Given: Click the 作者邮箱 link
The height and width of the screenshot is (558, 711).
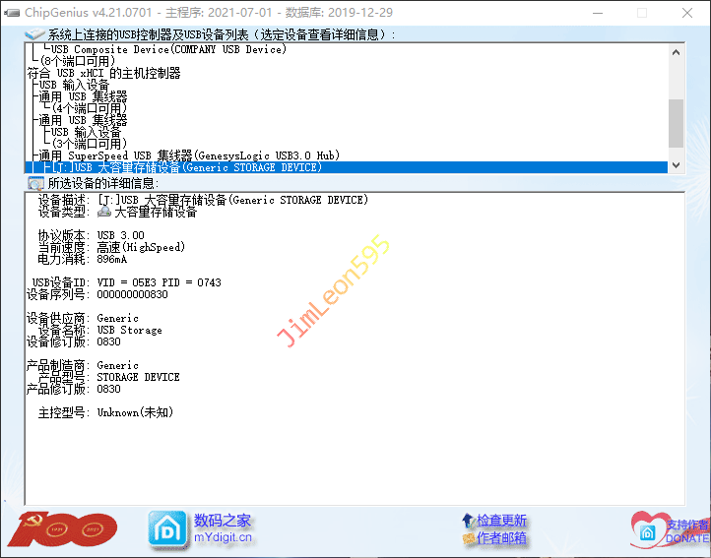Looking at the screenshot, I should 502,538.
